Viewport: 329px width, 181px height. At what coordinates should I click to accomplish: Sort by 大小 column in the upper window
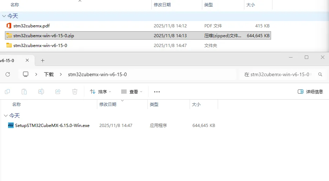pyautogui.click(x=251, y=5)
